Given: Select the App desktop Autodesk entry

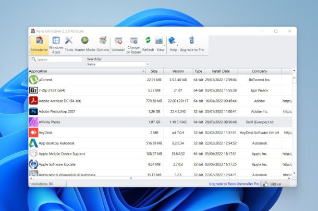Looking at the screenshot, I should tap(57, 143).
